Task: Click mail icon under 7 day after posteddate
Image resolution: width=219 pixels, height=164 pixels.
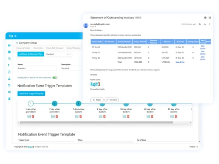Action: pyautogui.click(x=53, y=116)
